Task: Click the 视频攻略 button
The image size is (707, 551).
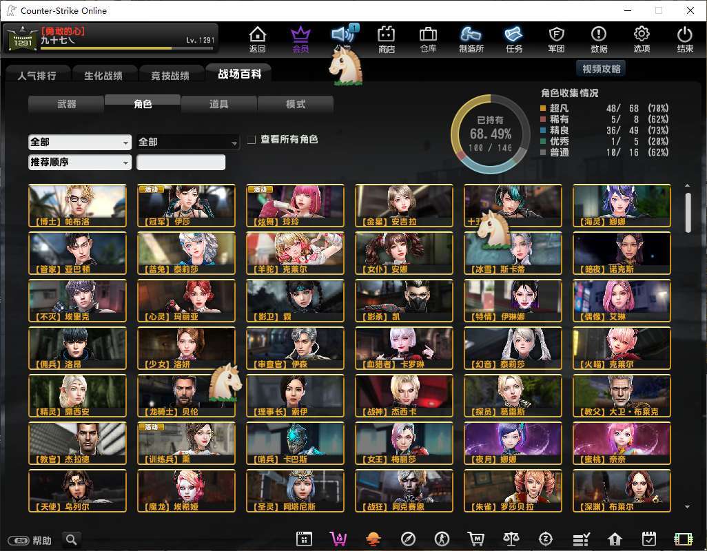Action: click(602, 68)
